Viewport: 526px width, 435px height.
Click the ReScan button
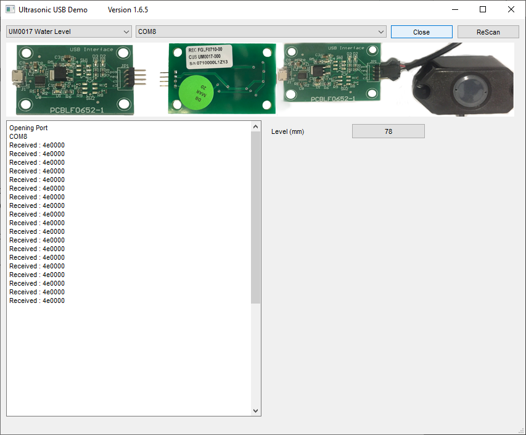tap(488, 32)
